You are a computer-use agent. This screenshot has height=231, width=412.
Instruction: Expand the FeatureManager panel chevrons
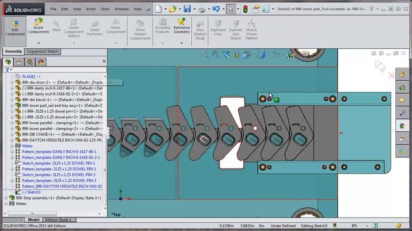point(104,61)
